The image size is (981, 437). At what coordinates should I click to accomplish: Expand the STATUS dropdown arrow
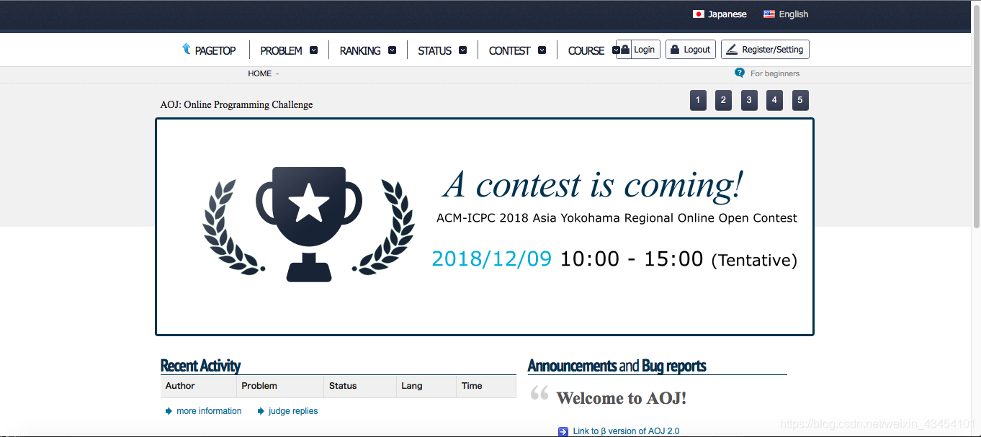(x=462, y=50)
